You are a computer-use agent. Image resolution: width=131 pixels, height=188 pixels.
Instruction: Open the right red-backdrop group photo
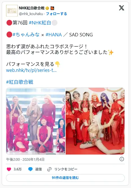click(x=95, y=121)
